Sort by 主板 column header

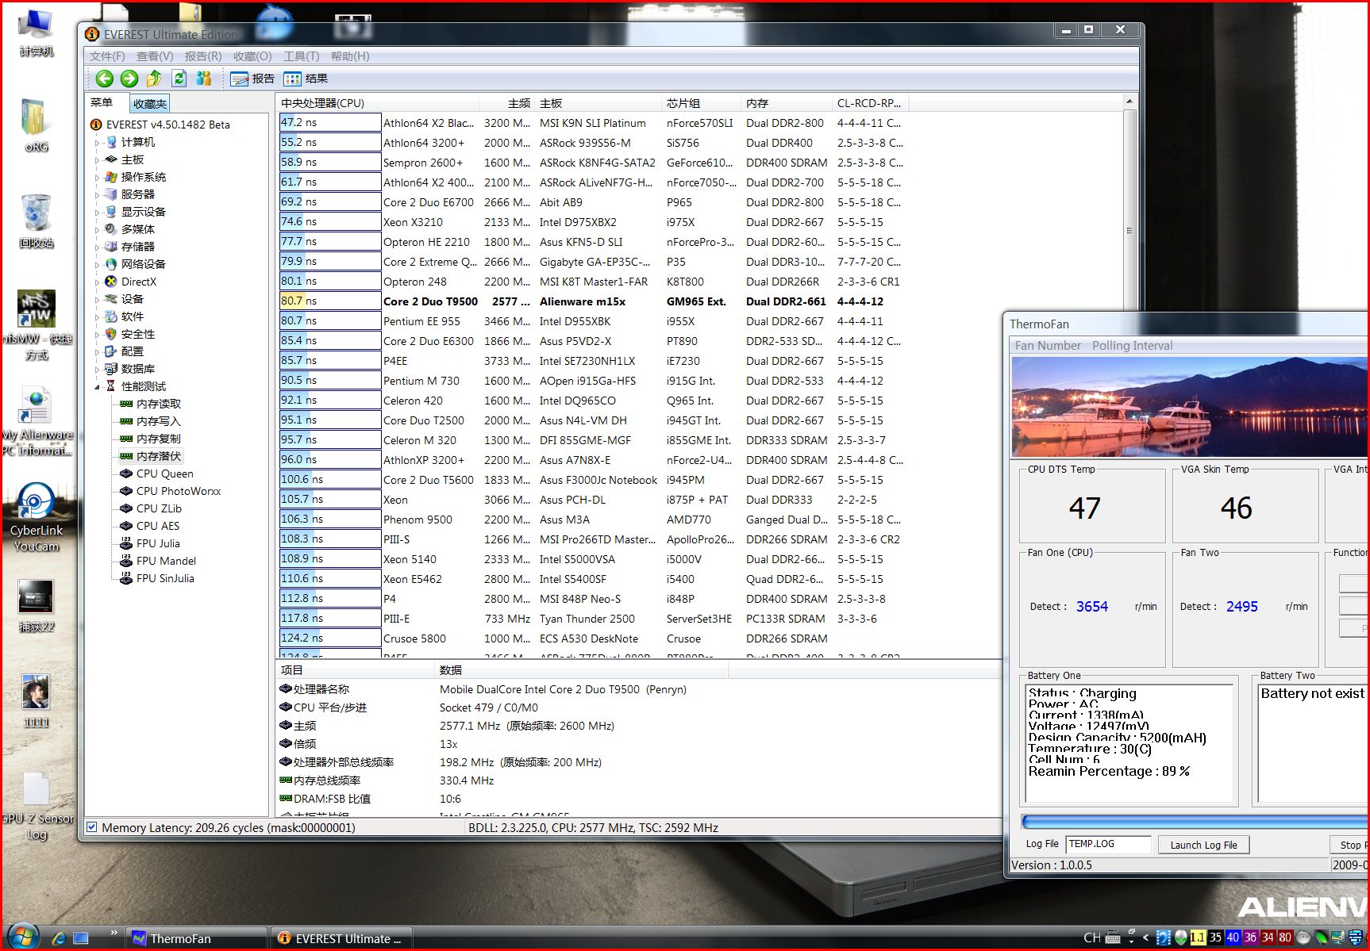coord(598,103)
